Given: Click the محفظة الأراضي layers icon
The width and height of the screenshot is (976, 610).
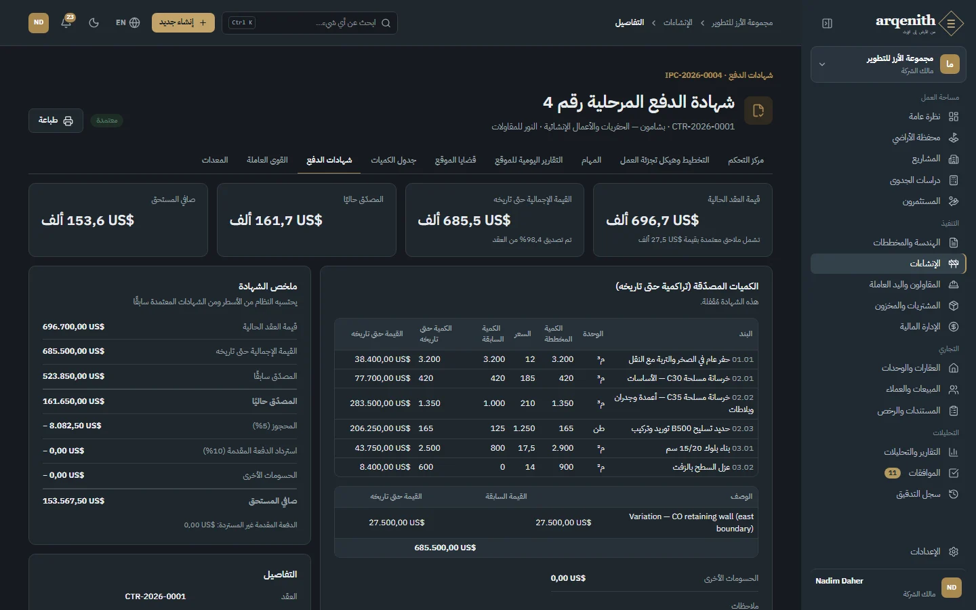Looking at the screenshot, I should coord(954,138).
